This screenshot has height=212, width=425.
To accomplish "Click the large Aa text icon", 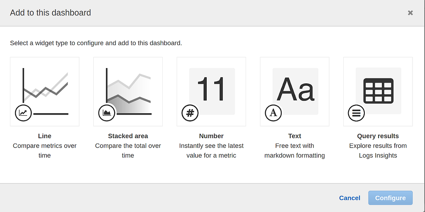I will 295,89.
